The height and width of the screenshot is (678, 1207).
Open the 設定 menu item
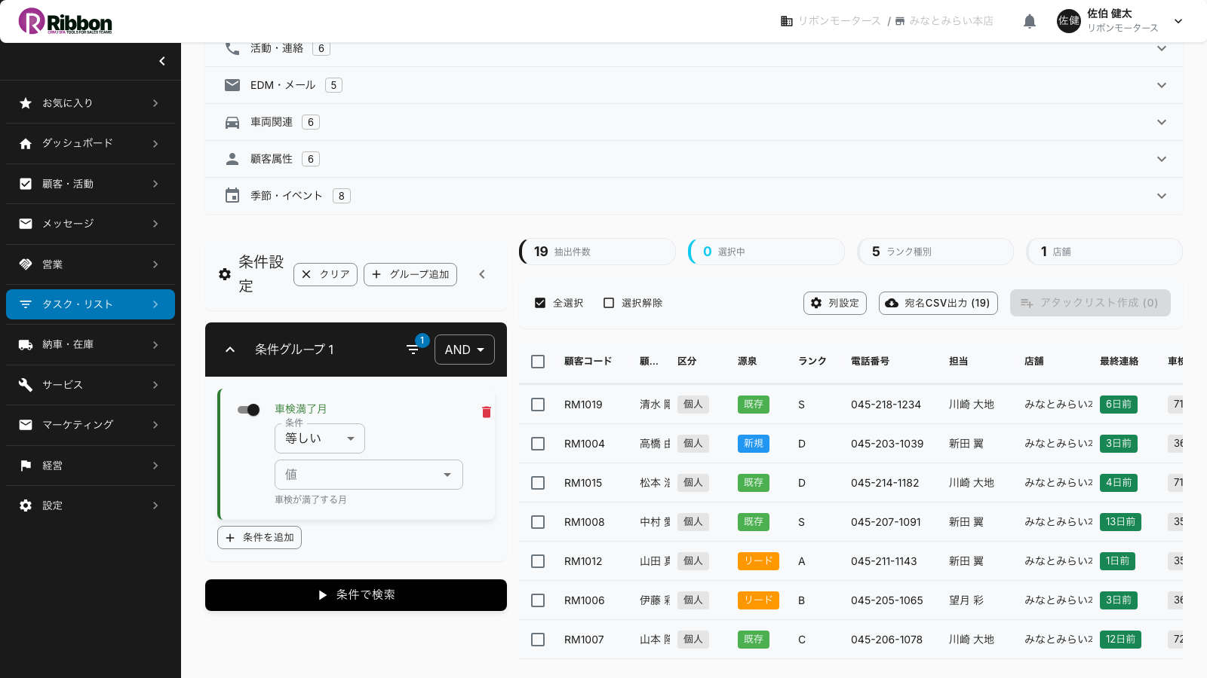[91, 505]
